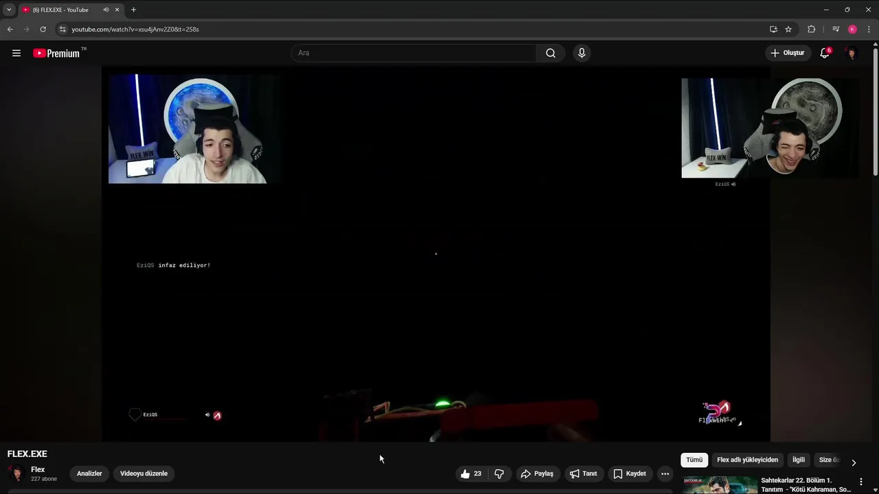Image resolution: width=879 pixels, height=494 pixels.
Task: Share the video via Paylaş
Action: point(537,473)
